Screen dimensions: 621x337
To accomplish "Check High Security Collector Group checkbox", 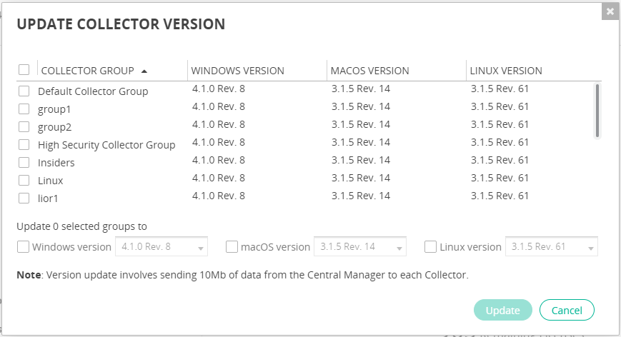I will [24, 145].
